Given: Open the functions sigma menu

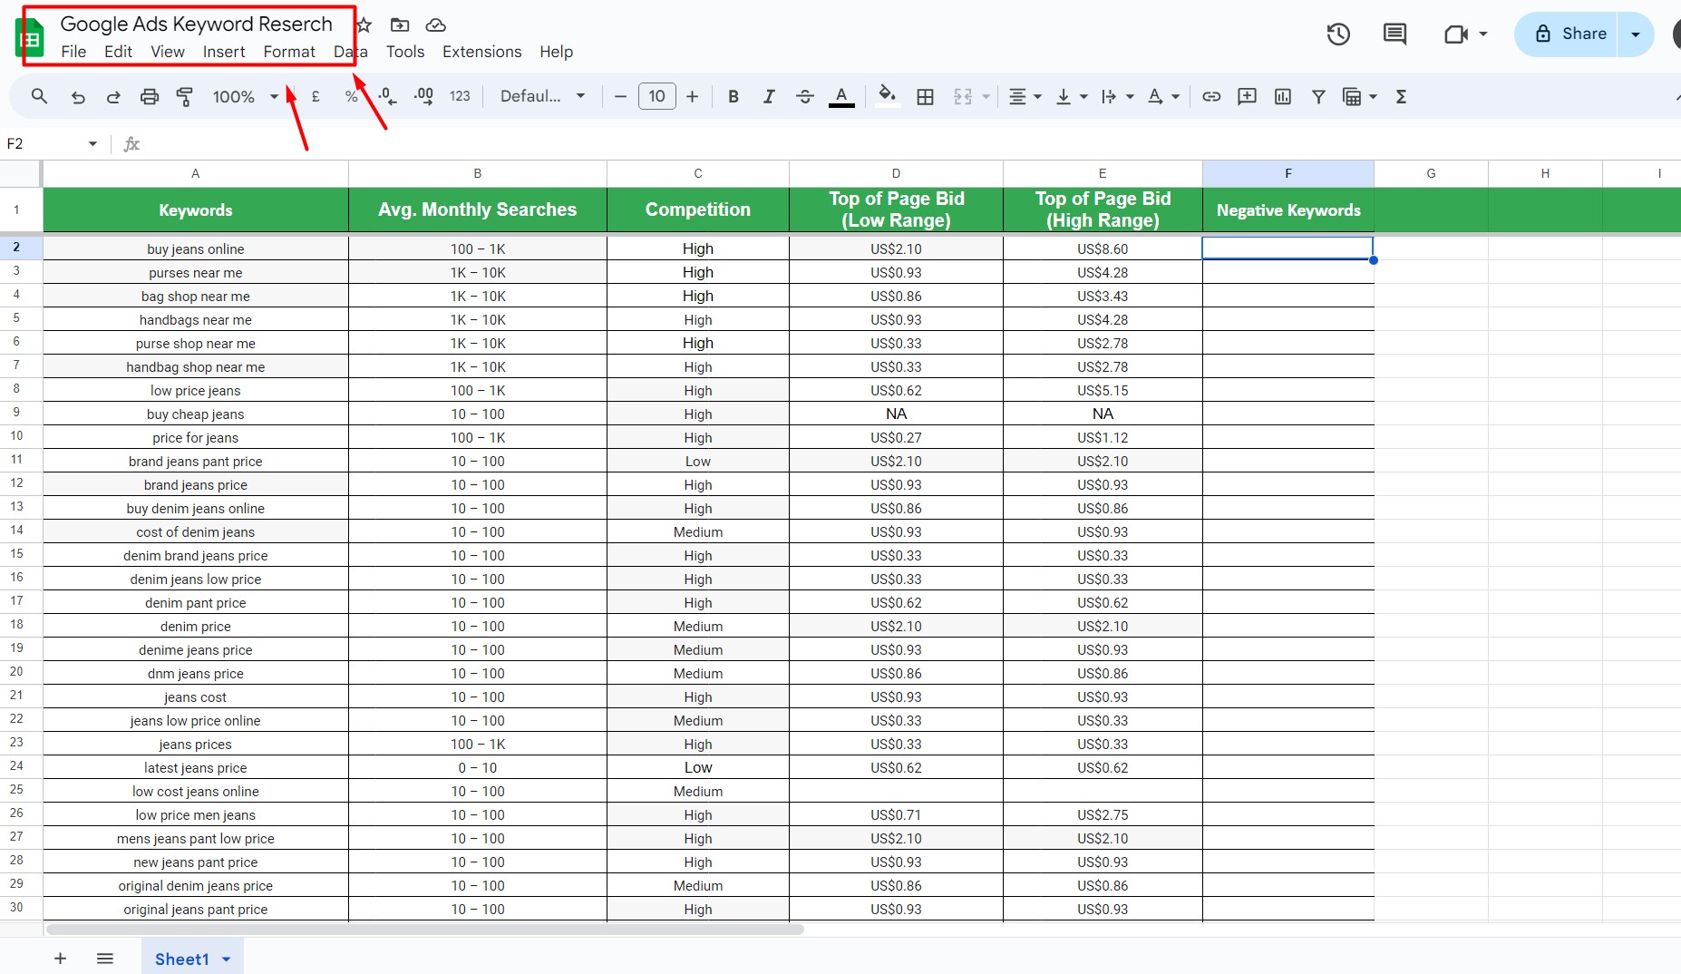Looking at the screenshot, I should click(x=1401, y=96).
